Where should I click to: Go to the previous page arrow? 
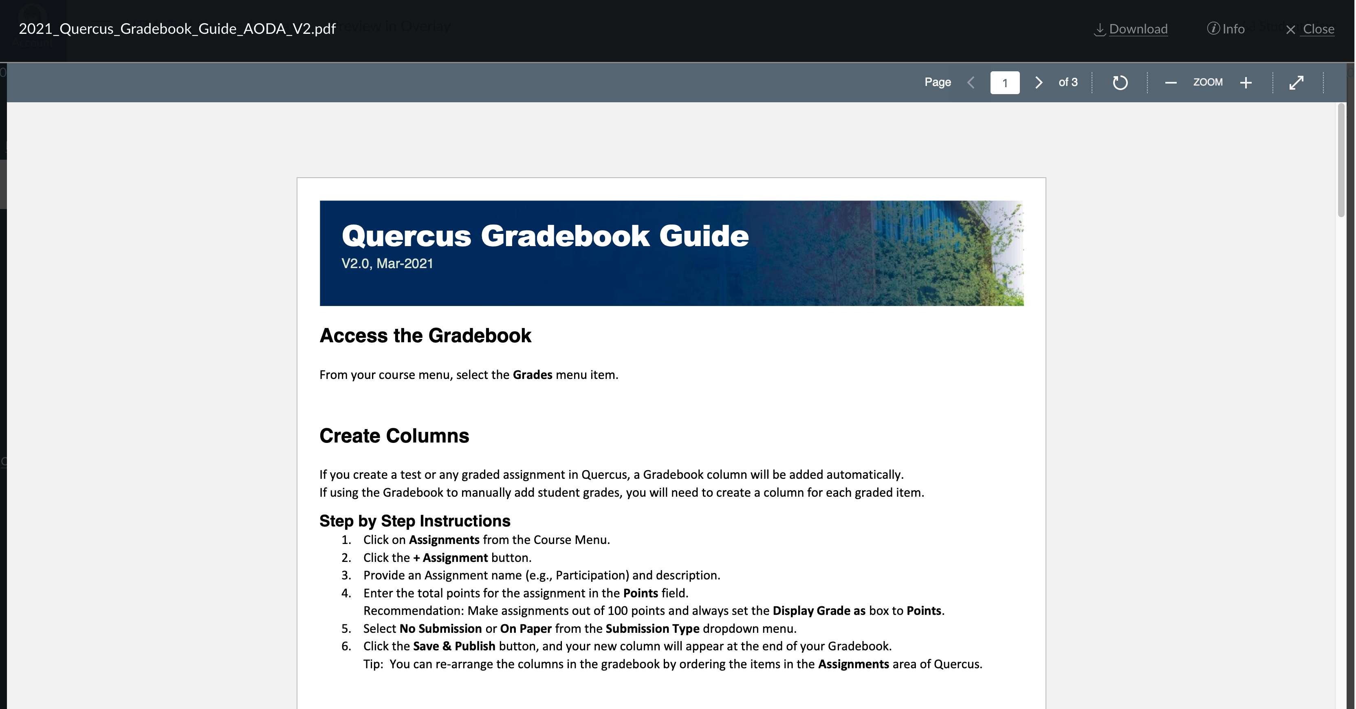971,83
